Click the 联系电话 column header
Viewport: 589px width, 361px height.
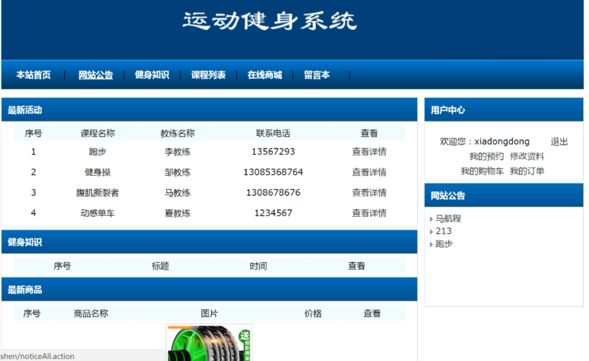(273, 133)
